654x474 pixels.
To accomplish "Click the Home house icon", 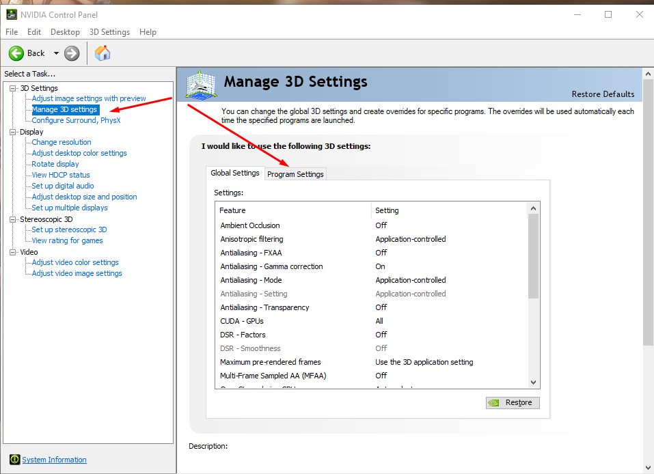I will 103,53.
